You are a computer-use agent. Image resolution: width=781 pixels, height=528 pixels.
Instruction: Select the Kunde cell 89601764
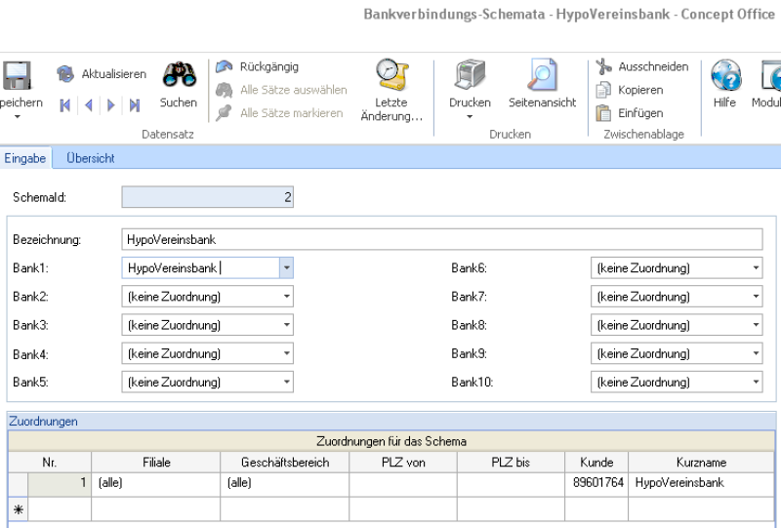click(596, 483)
